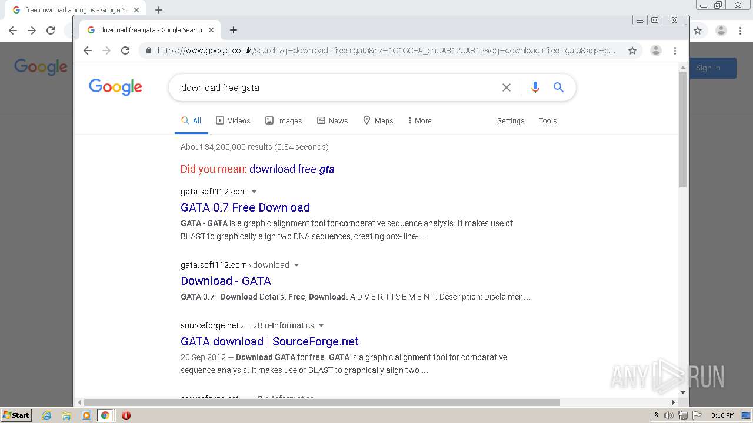Image resolution: width=753 pixels, height=423 pixels.
Task: Open the profile avatar icon in front window
Action: [655, 51]
